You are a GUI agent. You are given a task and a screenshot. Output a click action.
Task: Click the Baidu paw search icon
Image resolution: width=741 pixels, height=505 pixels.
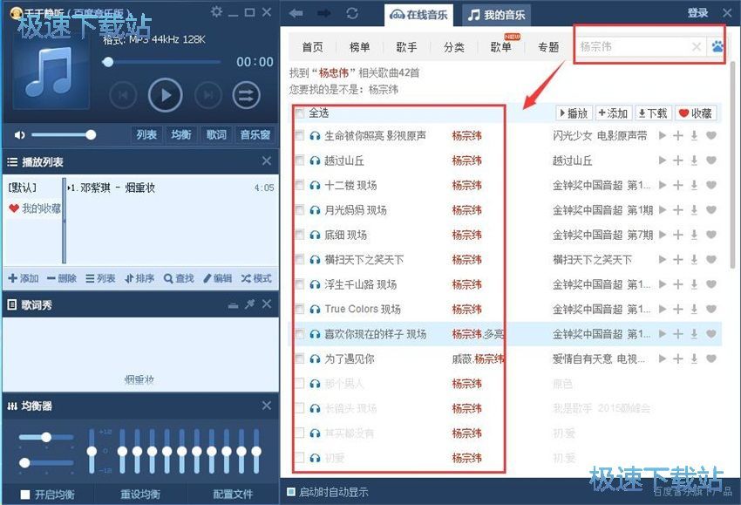point(717,46)
